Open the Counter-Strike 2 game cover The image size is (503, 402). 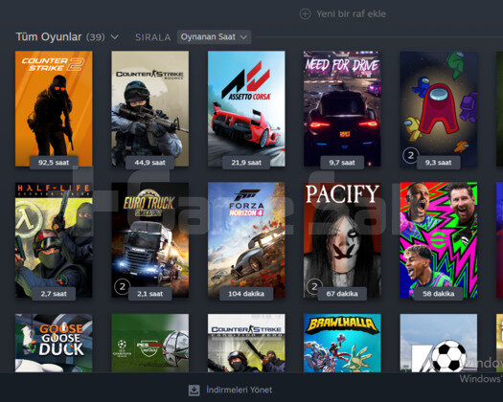pos(54,109)
